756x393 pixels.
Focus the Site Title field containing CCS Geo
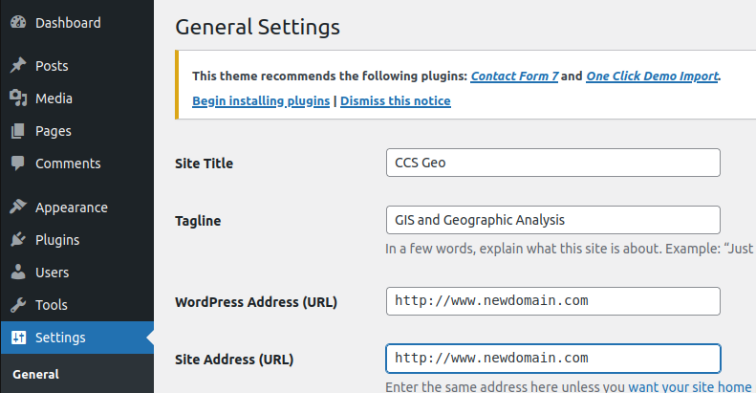[x=553, y=163]
